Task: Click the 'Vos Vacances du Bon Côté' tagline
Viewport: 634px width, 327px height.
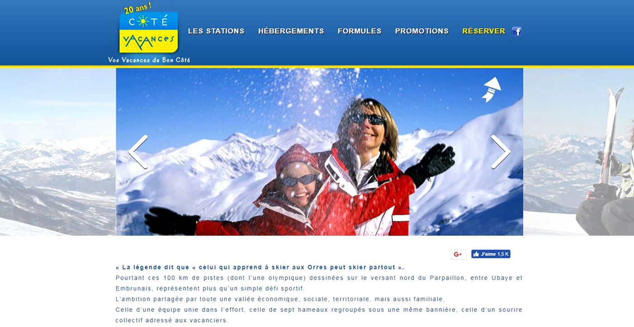Action: tap(149, 60)
